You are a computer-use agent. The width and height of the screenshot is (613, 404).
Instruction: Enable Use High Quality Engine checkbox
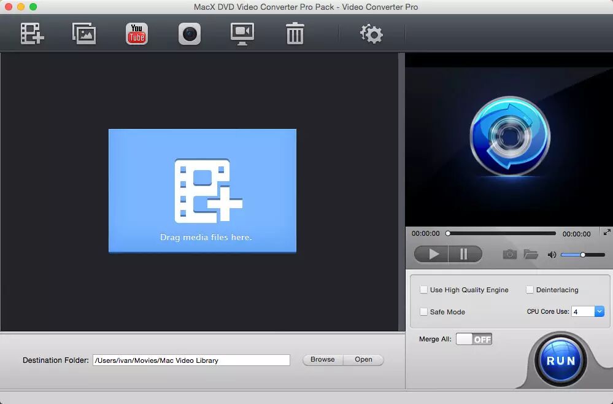[x=423, y=290]
